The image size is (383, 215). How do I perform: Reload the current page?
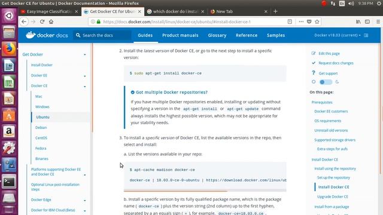tap(42, 21)
